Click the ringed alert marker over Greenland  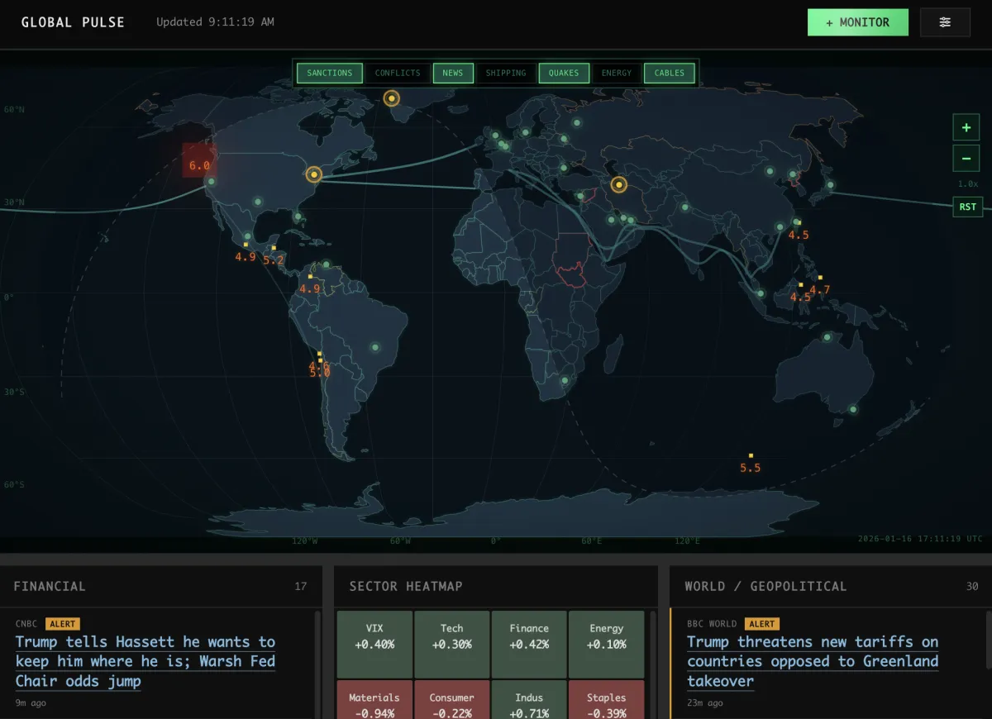click(392, 98)
